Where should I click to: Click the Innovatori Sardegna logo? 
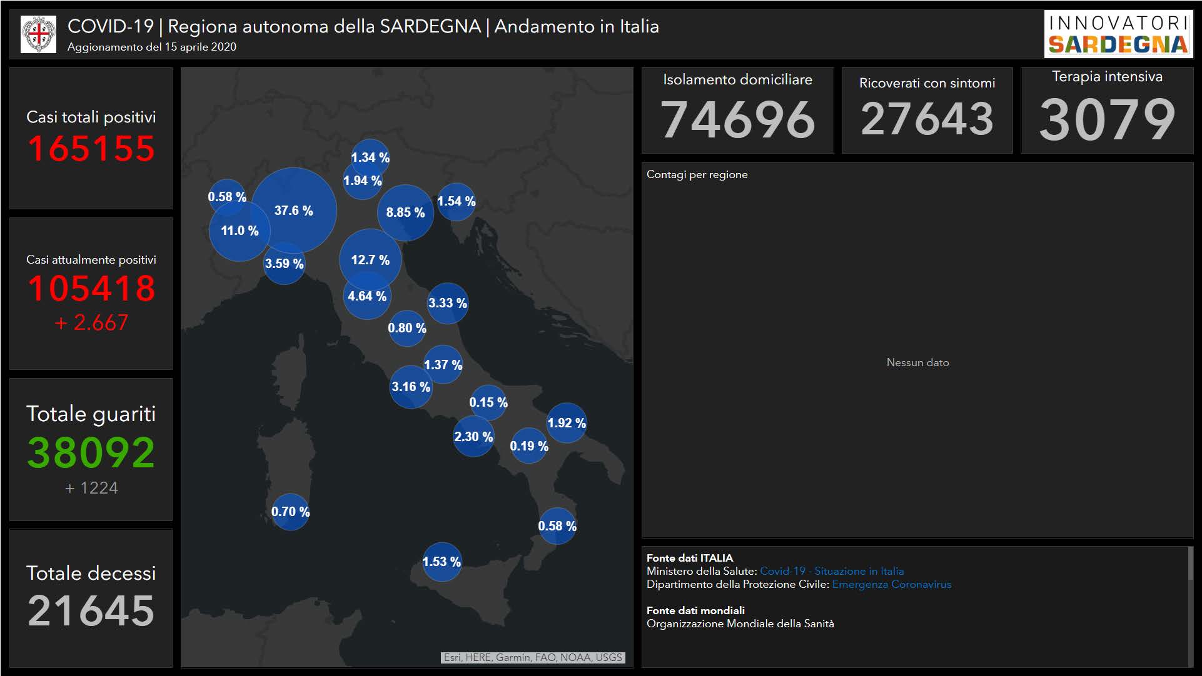coord(1118,34)
